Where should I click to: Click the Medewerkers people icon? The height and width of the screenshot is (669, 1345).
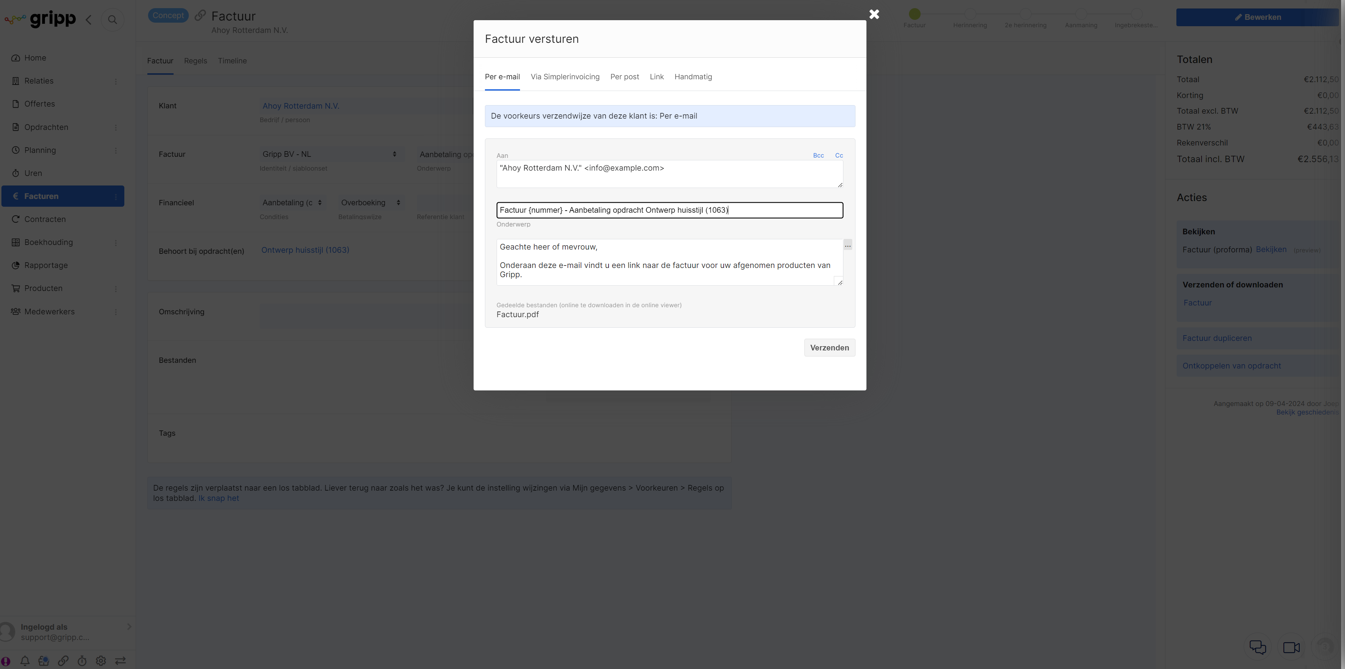[16, 311]
